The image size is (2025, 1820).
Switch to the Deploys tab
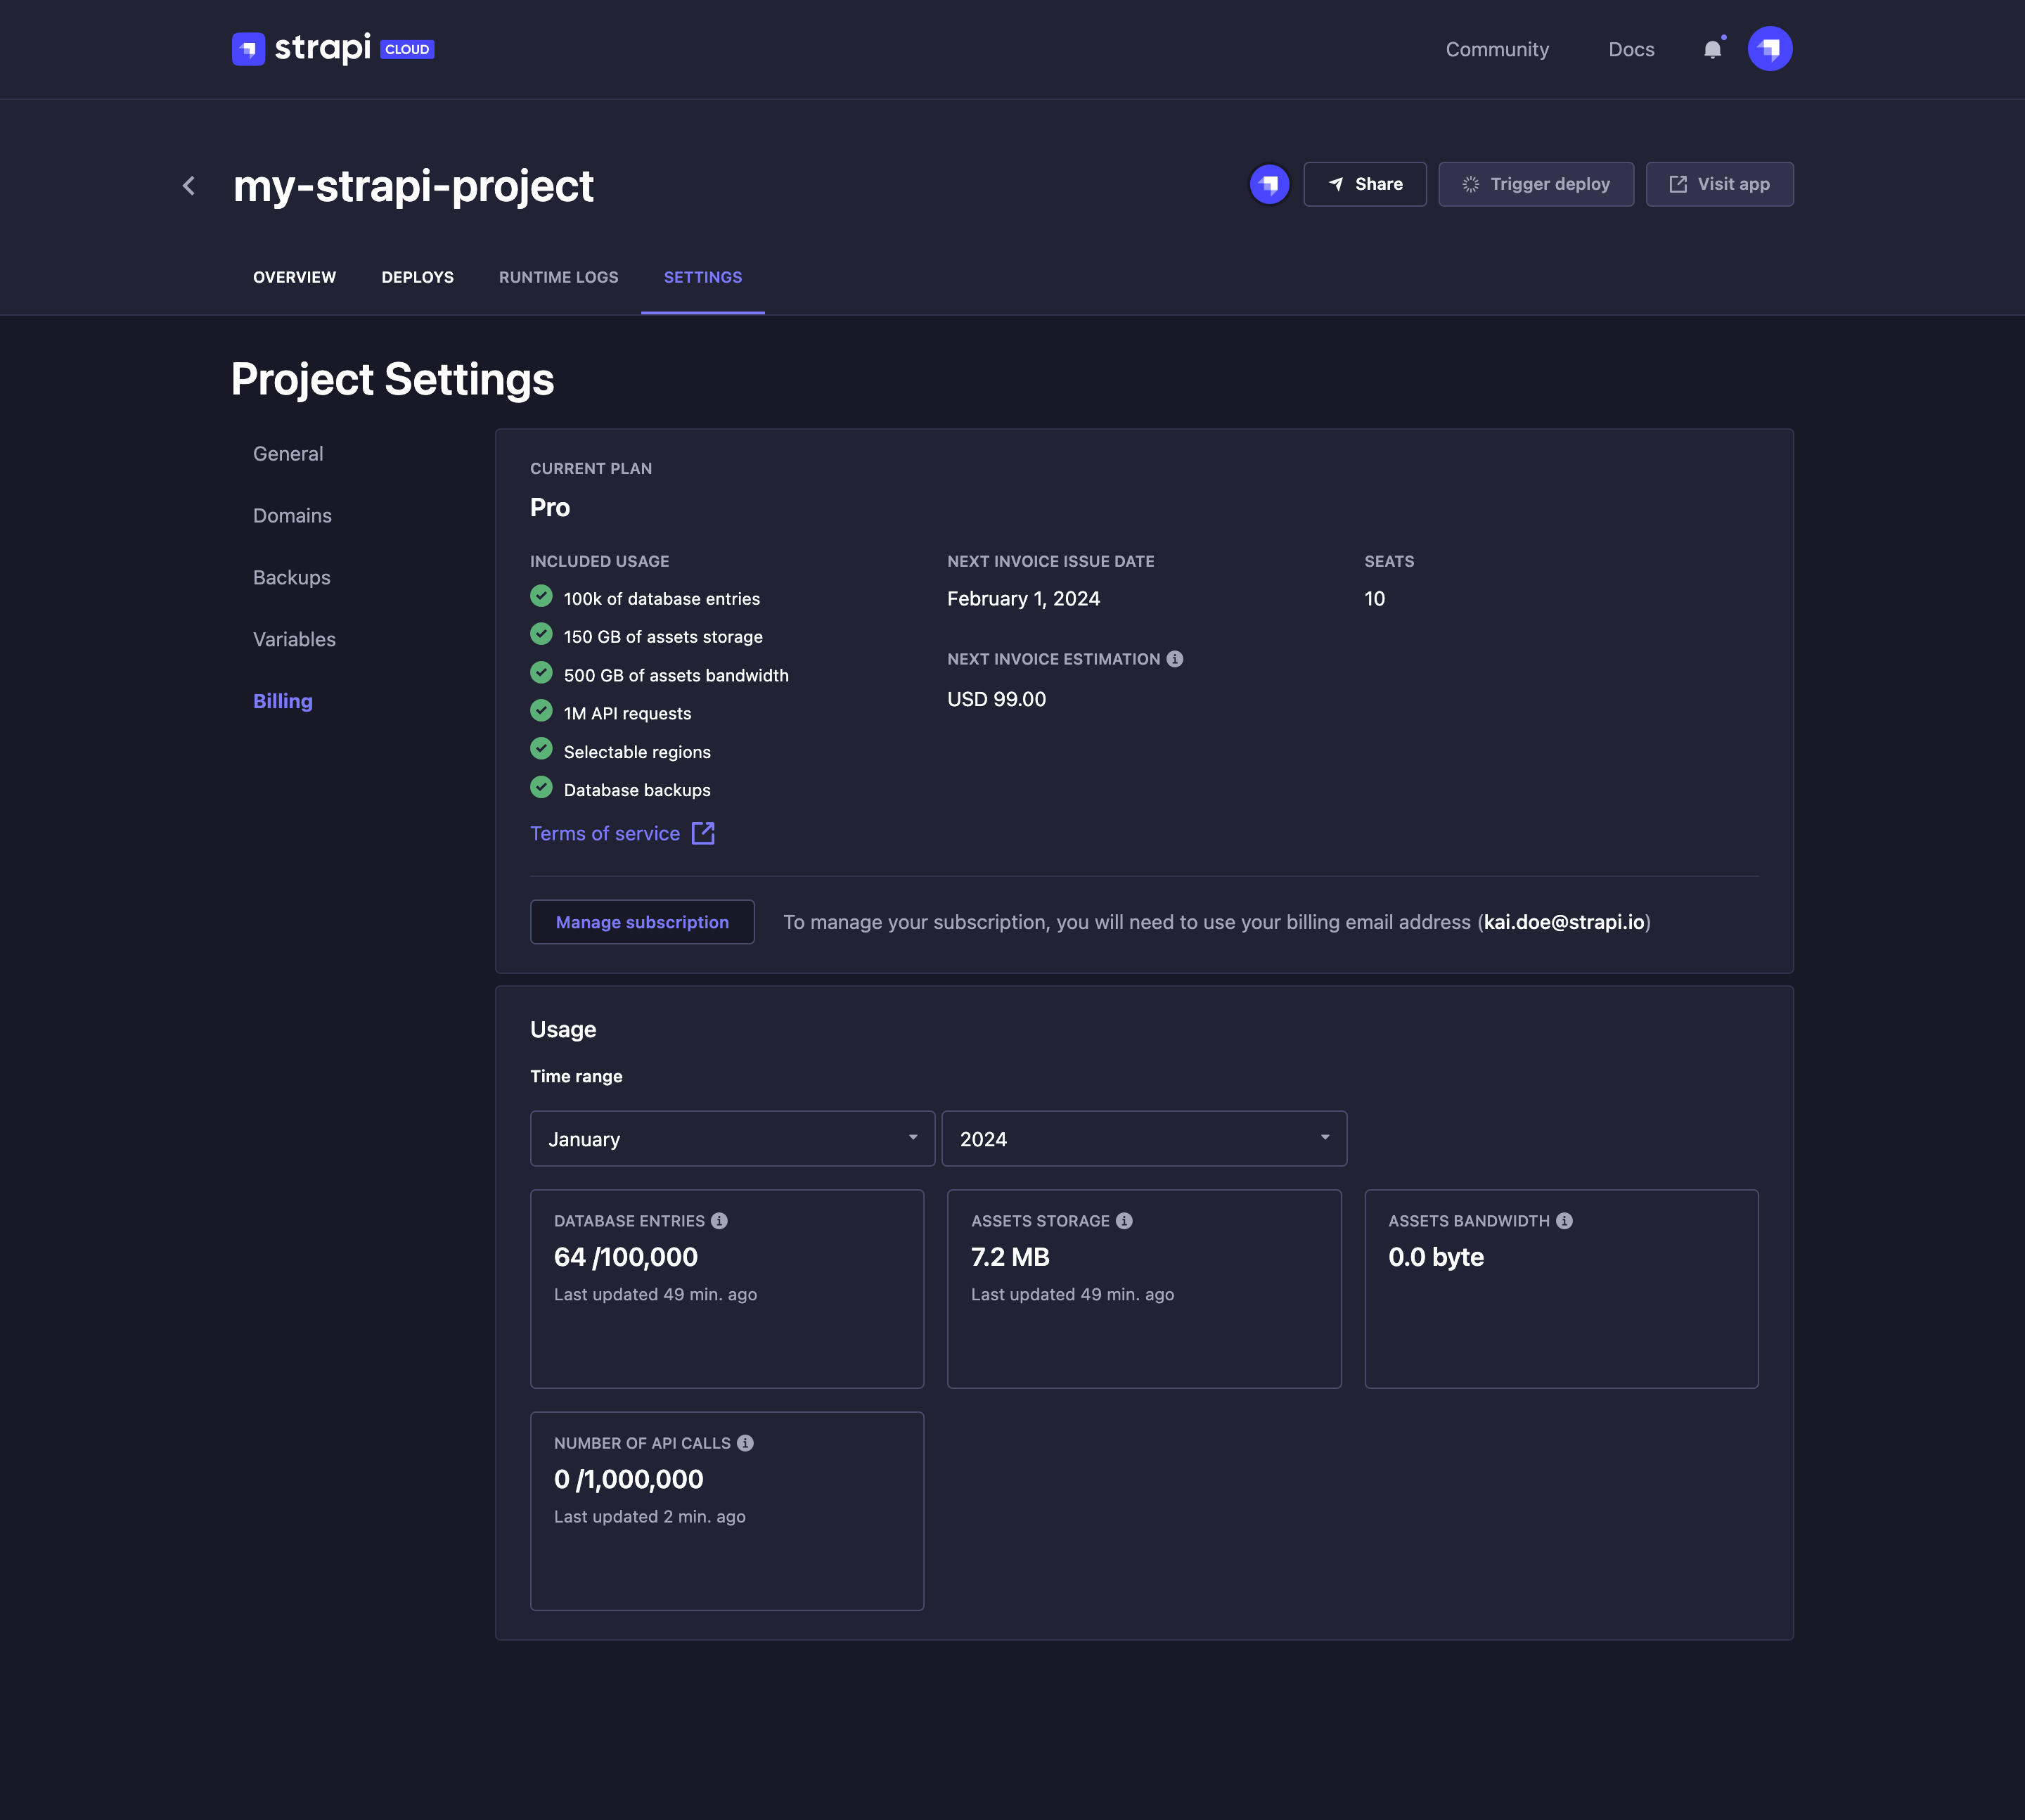pyautogui.click(x=417, y=277)
